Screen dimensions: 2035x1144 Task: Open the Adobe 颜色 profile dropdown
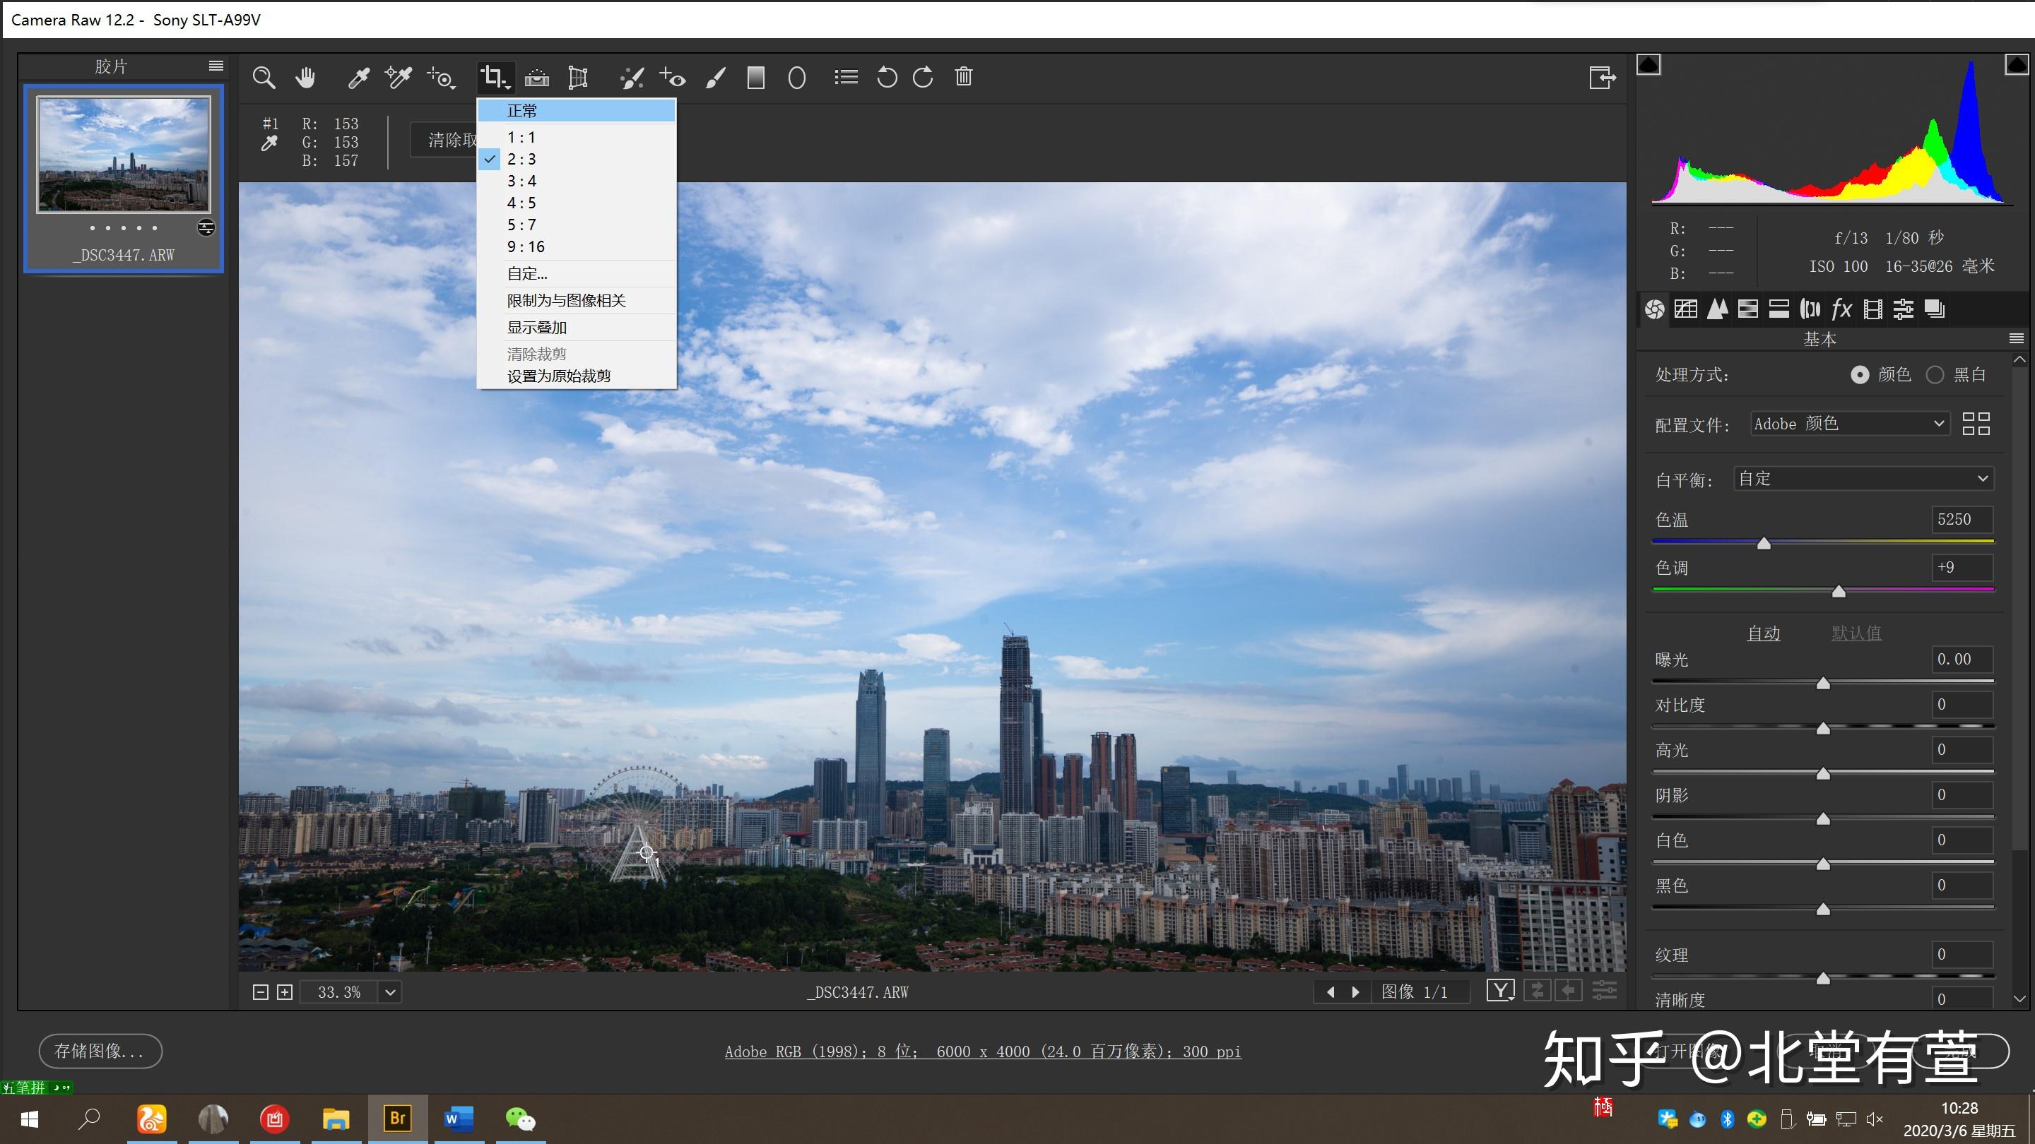point(1848,423)
